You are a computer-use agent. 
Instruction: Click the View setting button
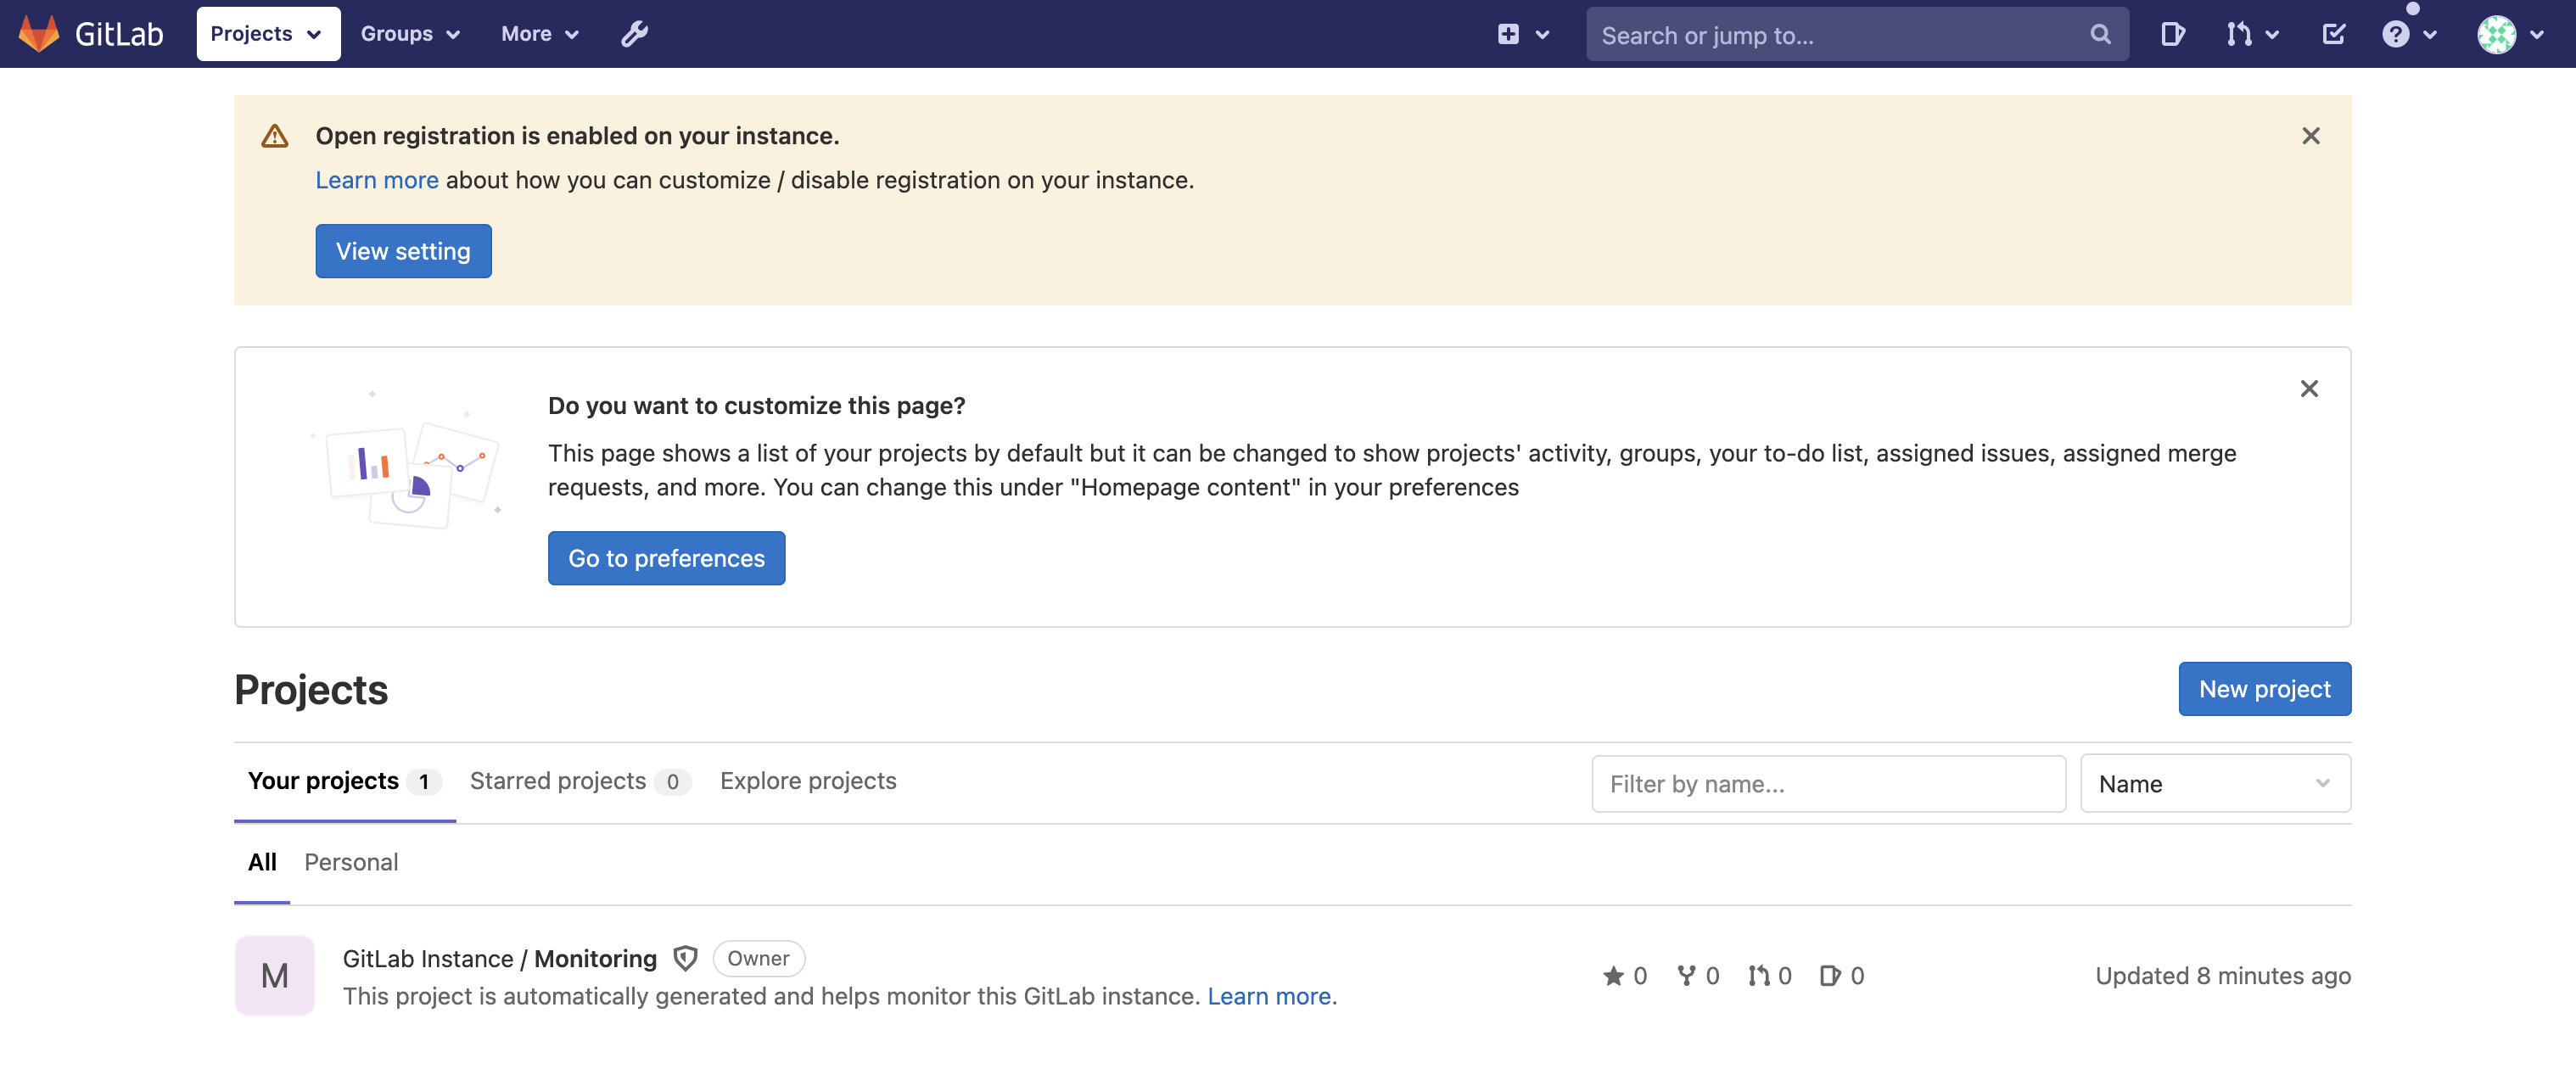pos(403,251)
